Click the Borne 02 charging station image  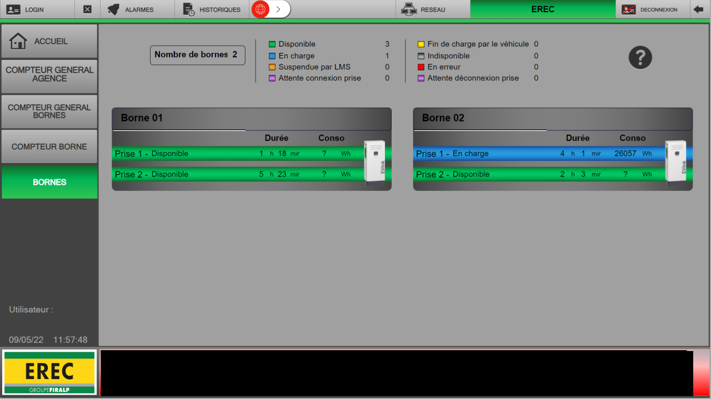pos(675,161)
